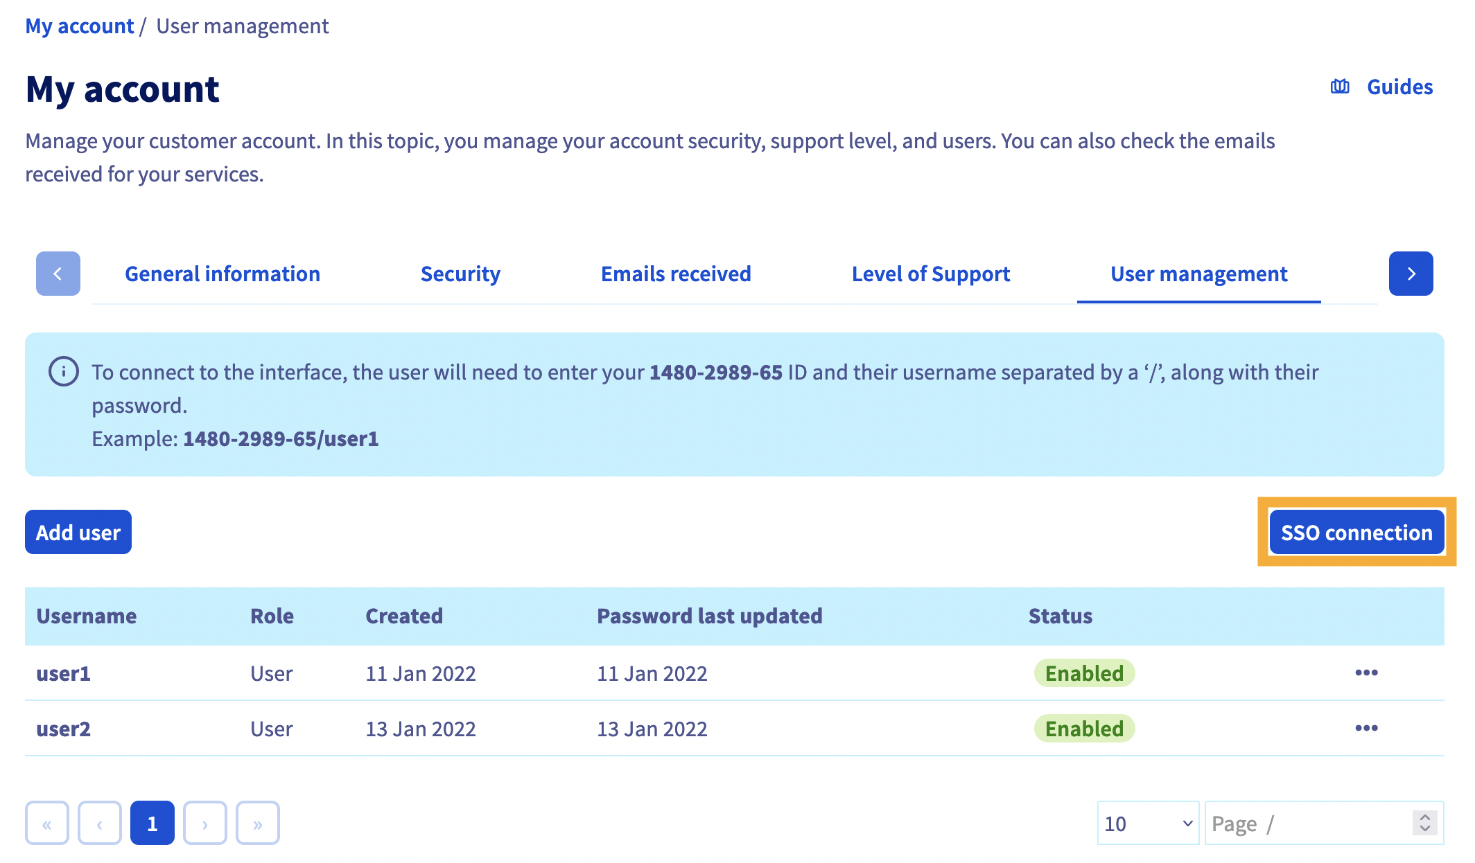
Task: Click the info icon in the banner
Action: pyautogui.click(x=64, y=372)
